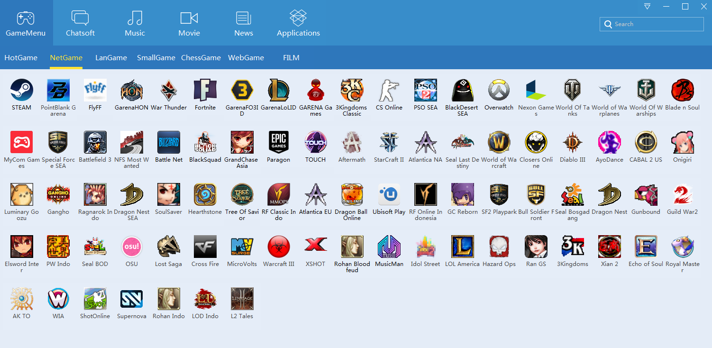Launch the STEAM game icon
Screen dimensions: 712x348
(x=21, y=90)
